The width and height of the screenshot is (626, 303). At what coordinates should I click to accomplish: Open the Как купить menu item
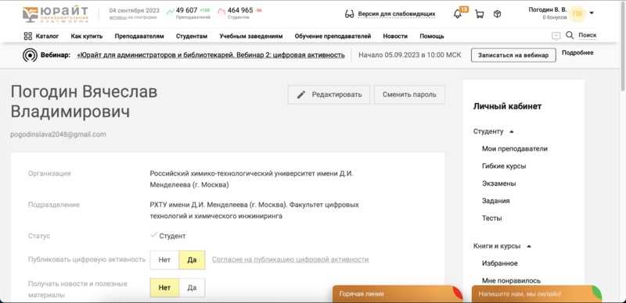(x=87, y=36)
